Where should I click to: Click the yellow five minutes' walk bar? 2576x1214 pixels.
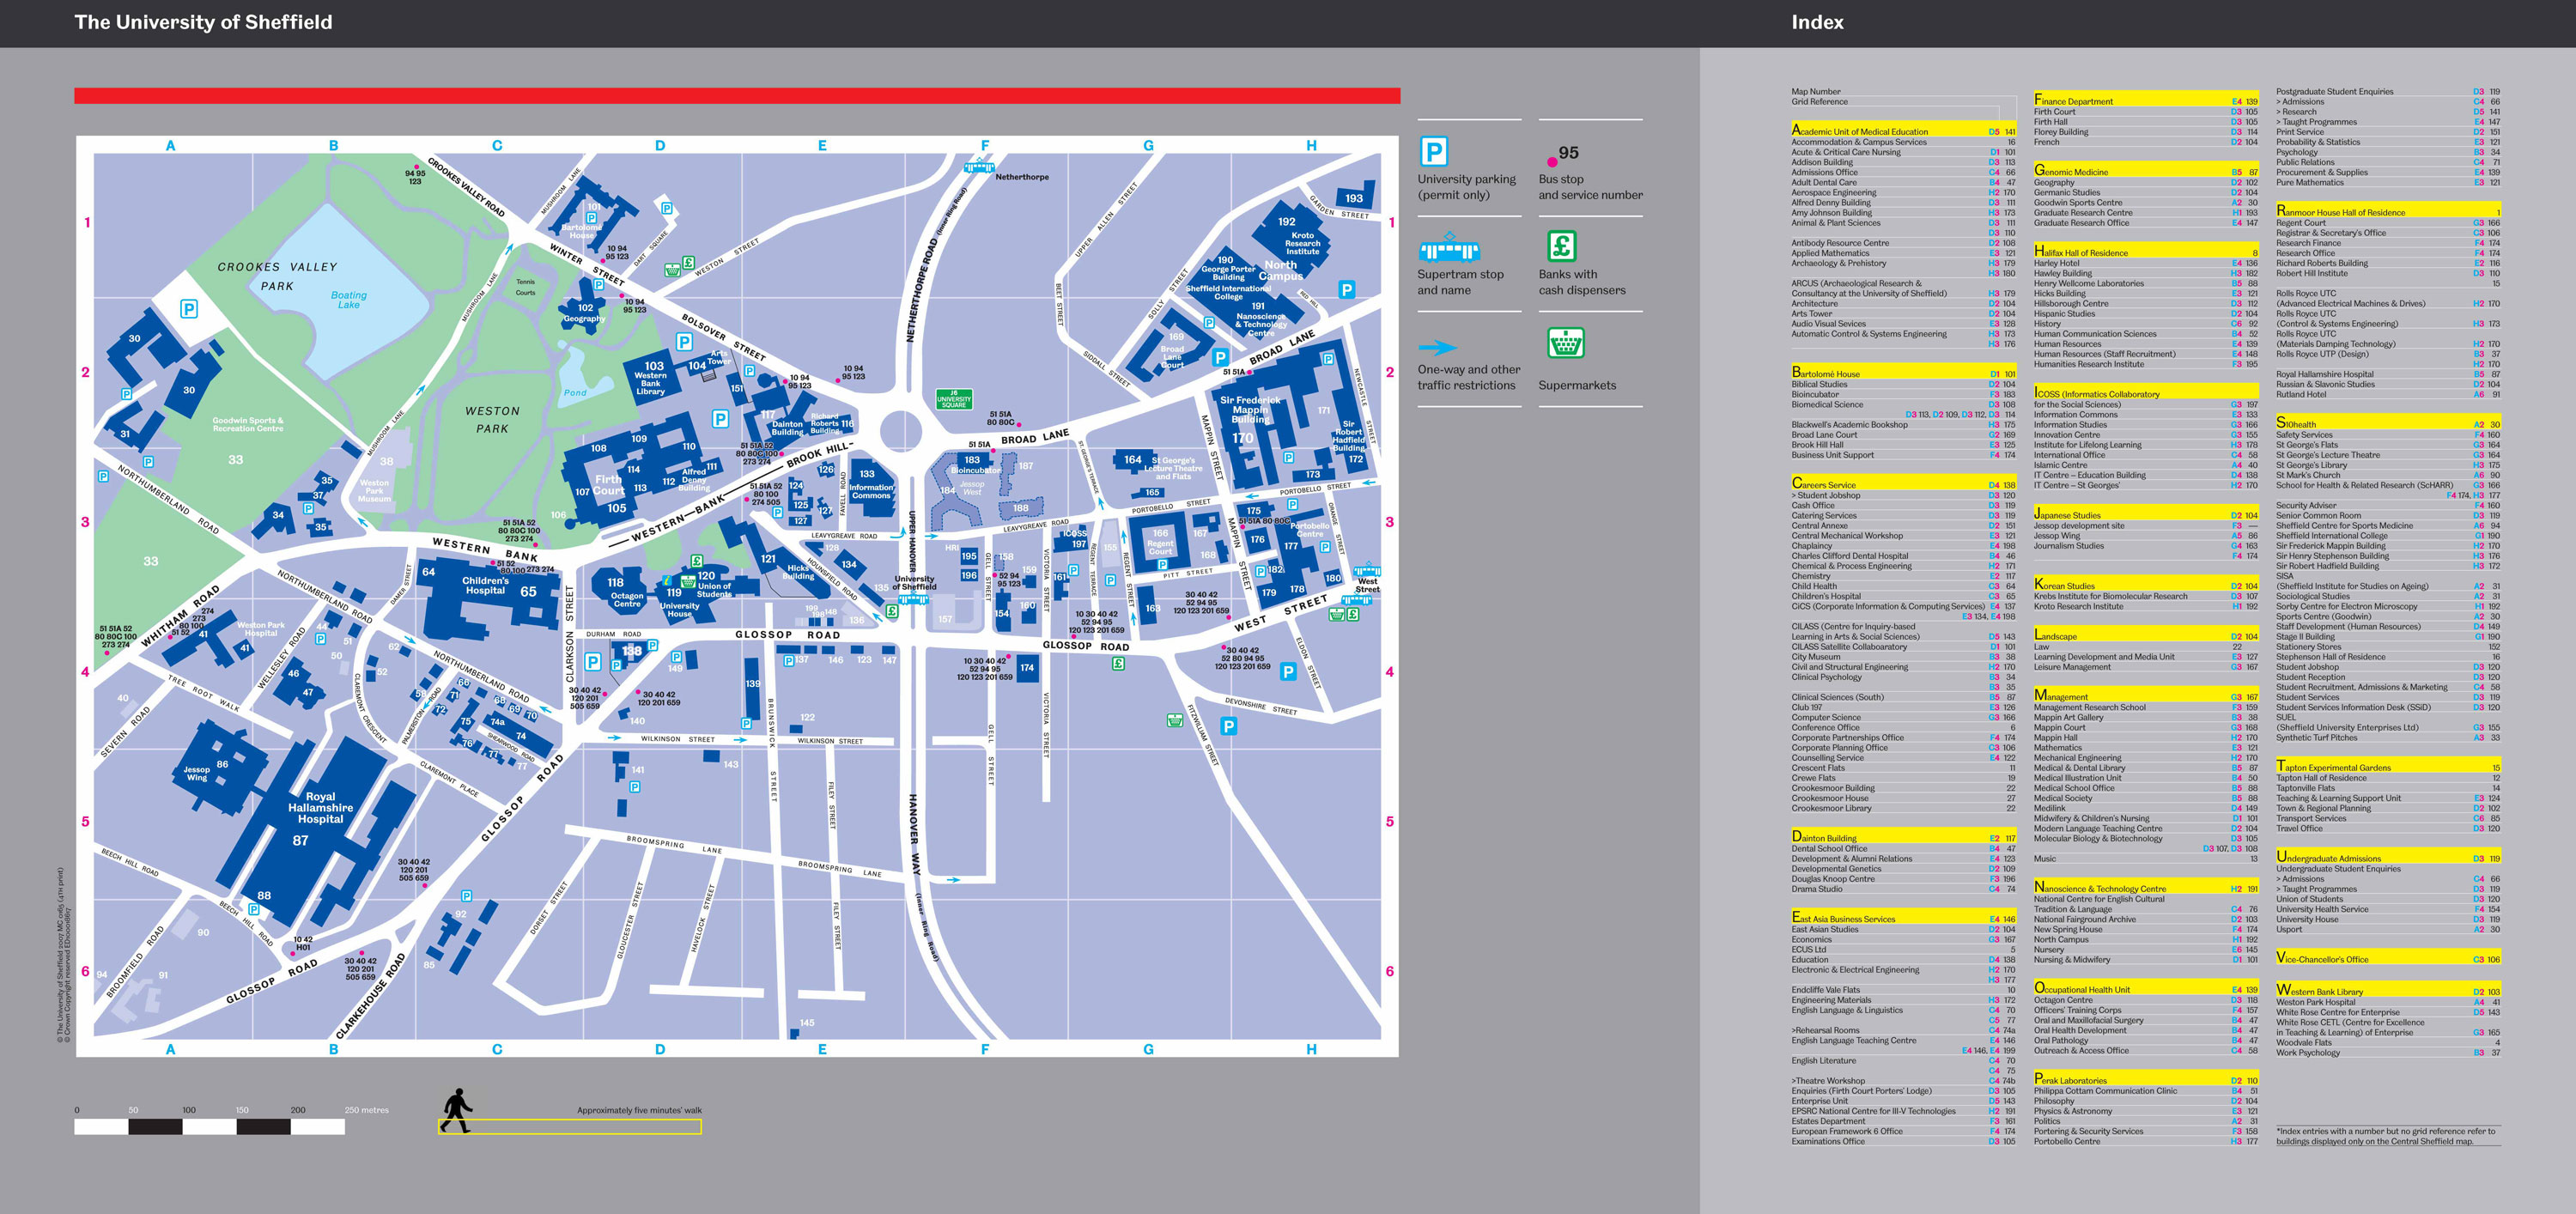point(570,1127)
